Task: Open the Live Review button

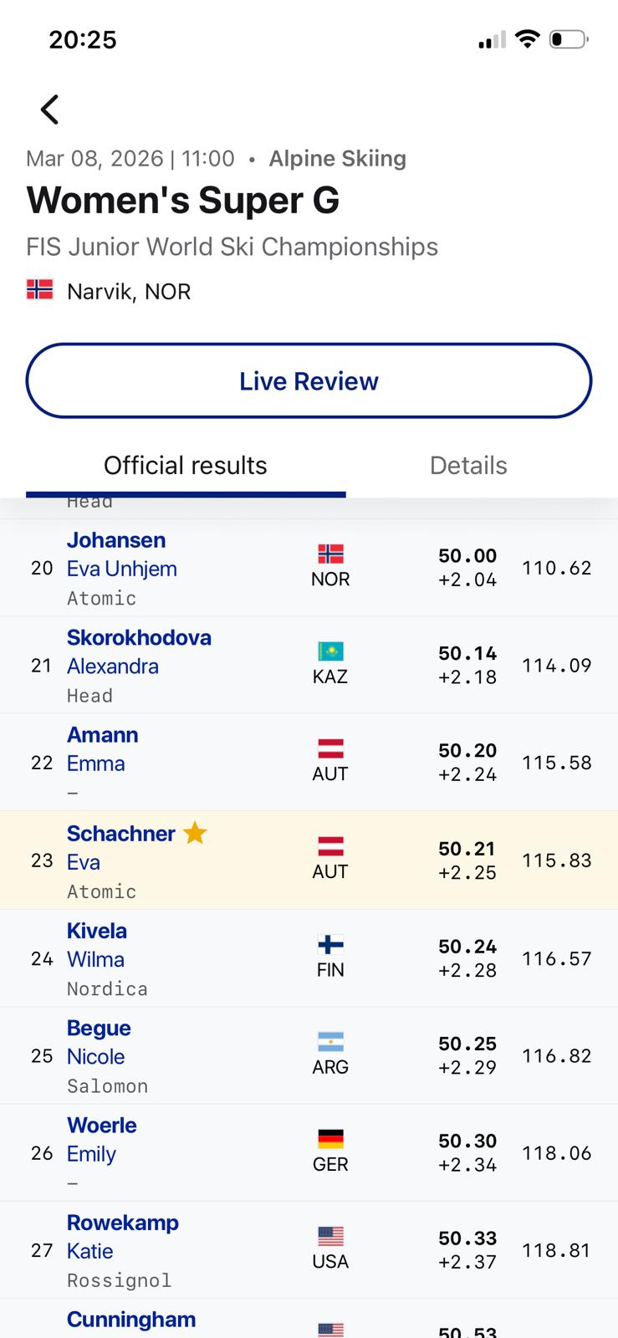Action: [309, 380]
